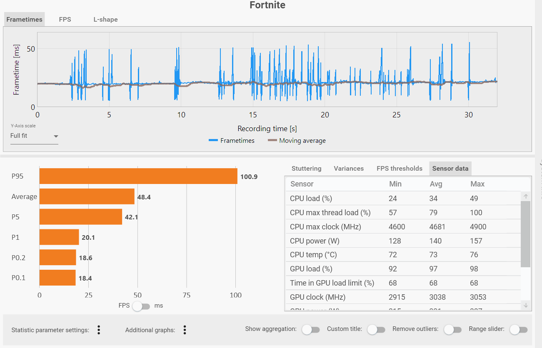
Task: Click the P5 bar showing 42.1
Action: pyautogui.click(x=81, y=217)
